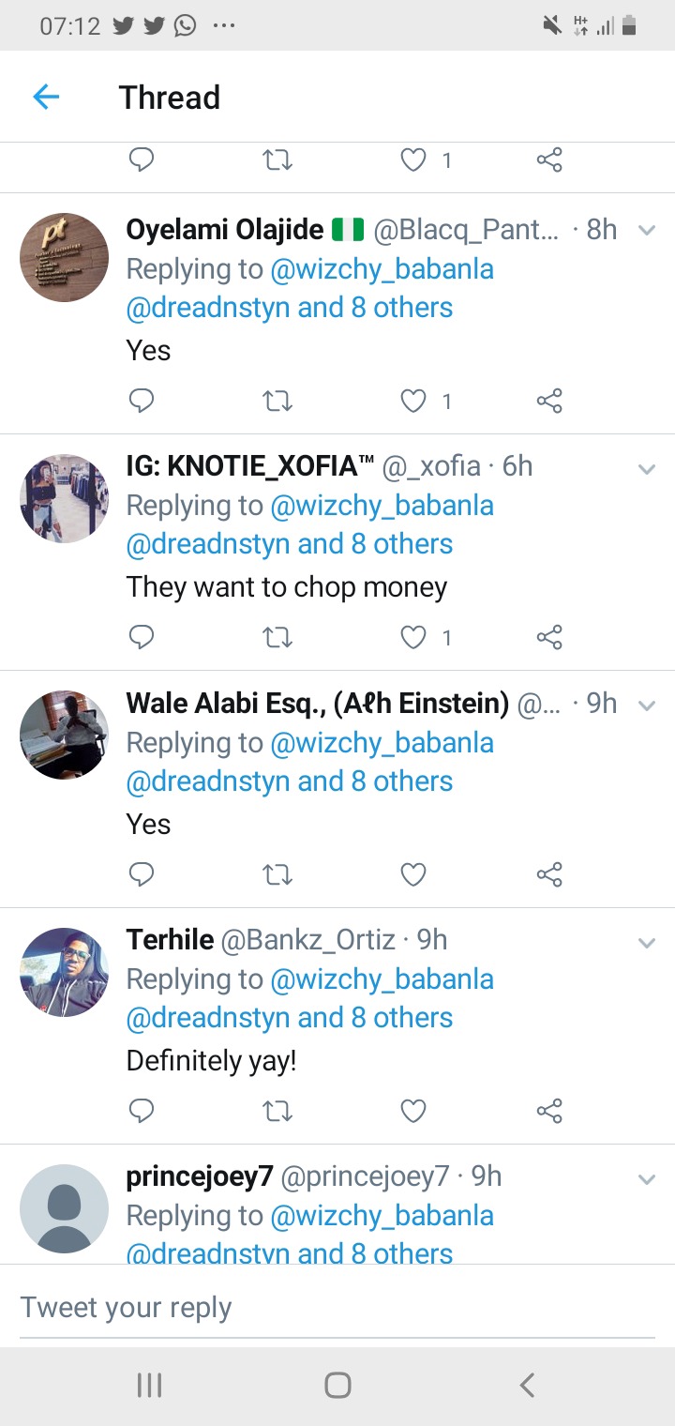Open dropdown arrow on Terhile's tweet
The image size is (675, 1426).
point(646,941)
